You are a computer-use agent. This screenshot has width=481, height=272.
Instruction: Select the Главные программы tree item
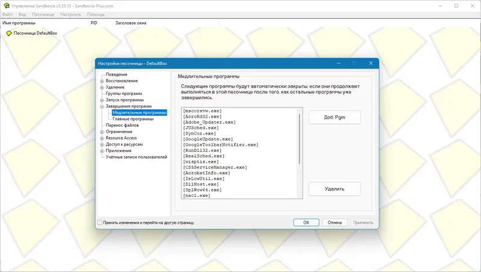tap(133, 119)
